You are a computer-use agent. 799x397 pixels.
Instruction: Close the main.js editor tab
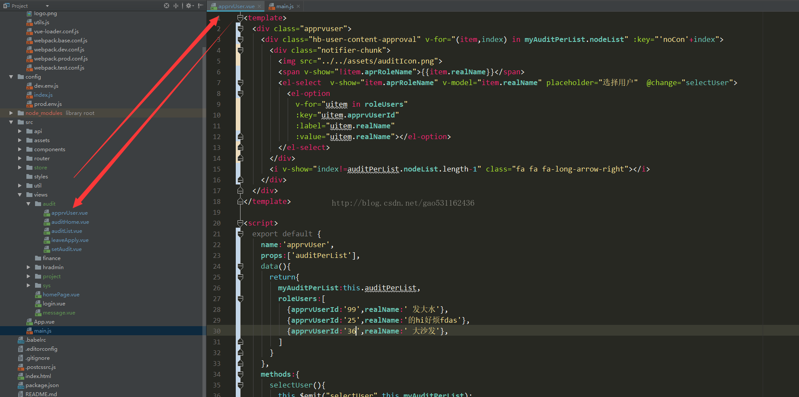click(298, 6)
